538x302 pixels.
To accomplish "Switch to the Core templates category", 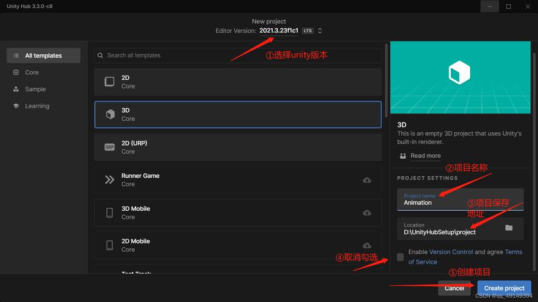I will pos(32,72).
